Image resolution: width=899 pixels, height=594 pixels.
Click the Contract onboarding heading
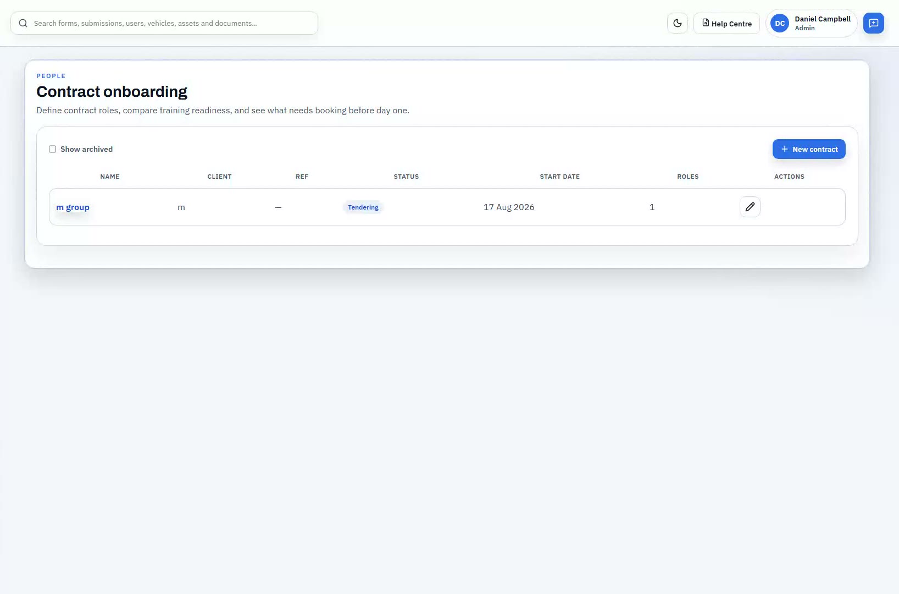pyautogui.click(x=112, y=91)
